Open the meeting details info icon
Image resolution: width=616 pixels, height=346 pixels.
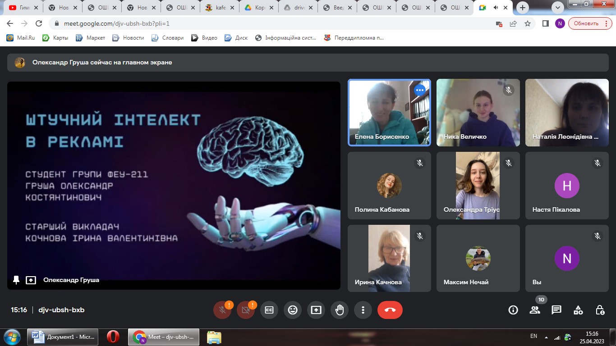pos(513,310)
